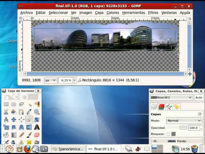Launch Firefox from the taskbar
The height and width of the screenshot is (154, 205).
coord(28,149)
